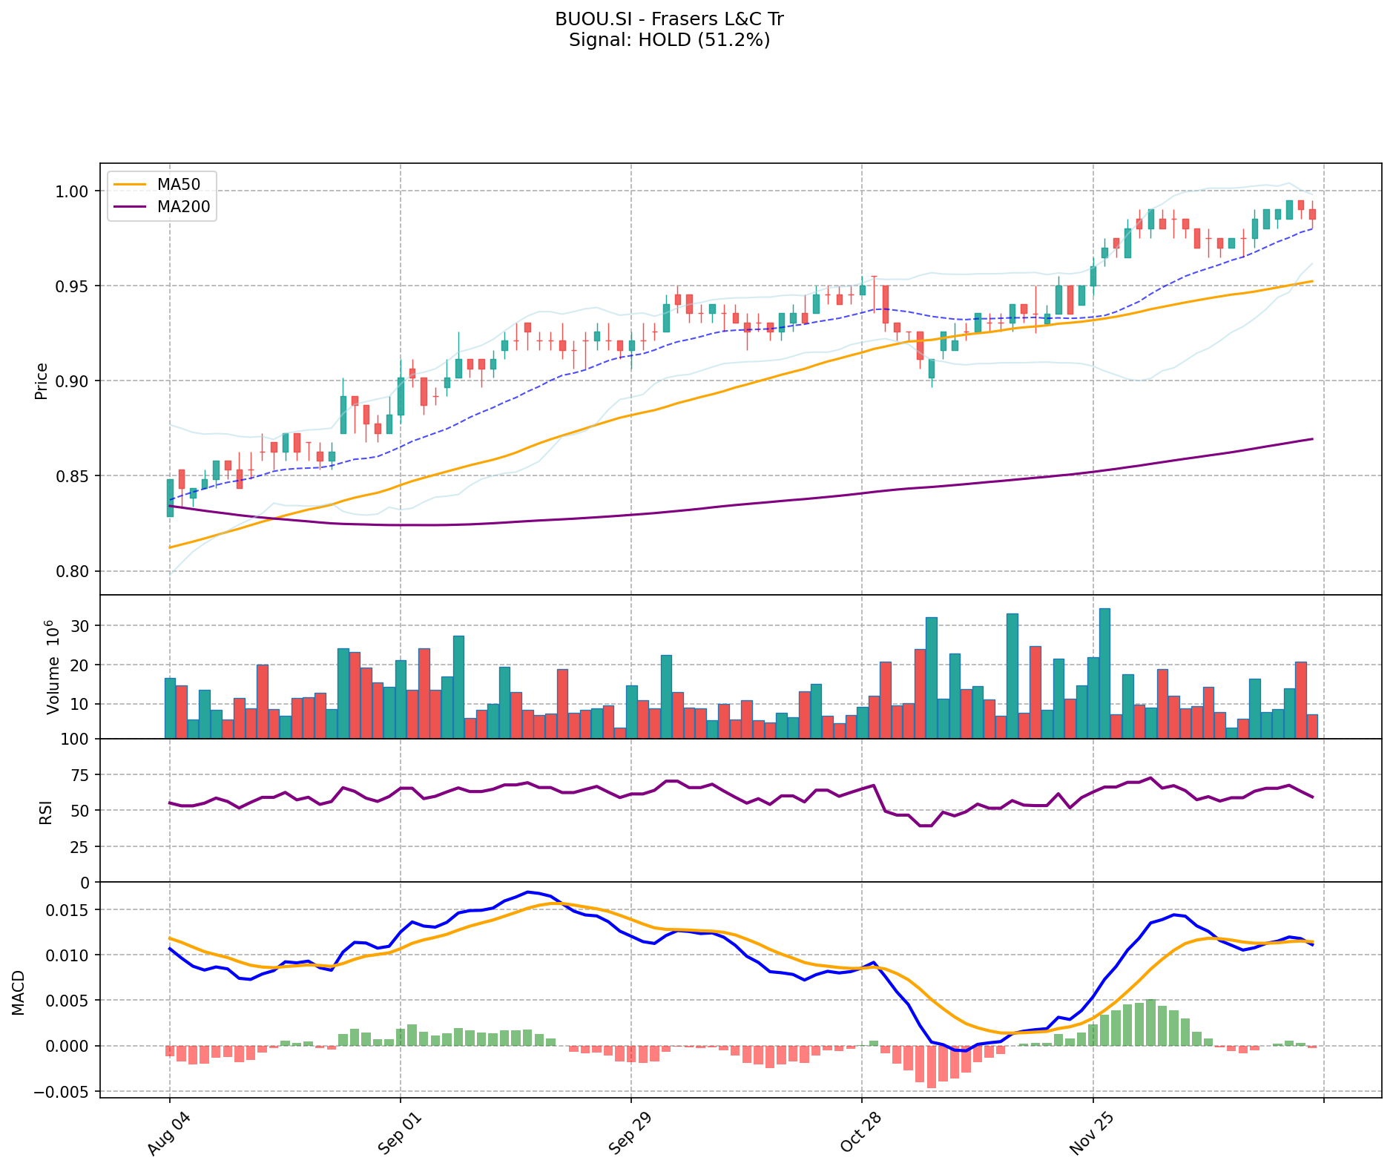
Task: Click the MACD y-axis label
Action: (19, 992)
